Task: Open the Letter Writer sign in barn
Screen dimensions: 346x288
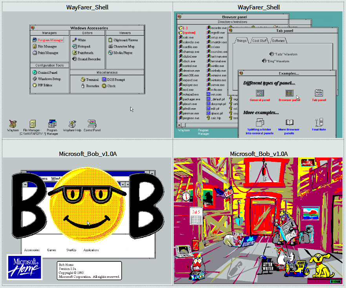Action: coord(268,266)
